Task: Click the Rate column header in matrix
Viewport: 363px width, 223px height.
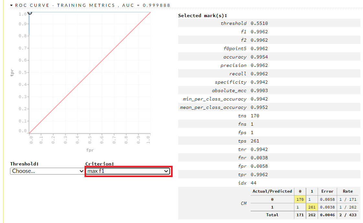Action: 347,191
